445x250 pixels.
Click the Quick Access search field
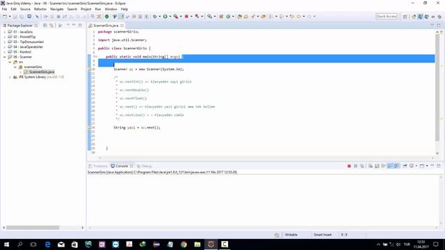tap(387, 17)
